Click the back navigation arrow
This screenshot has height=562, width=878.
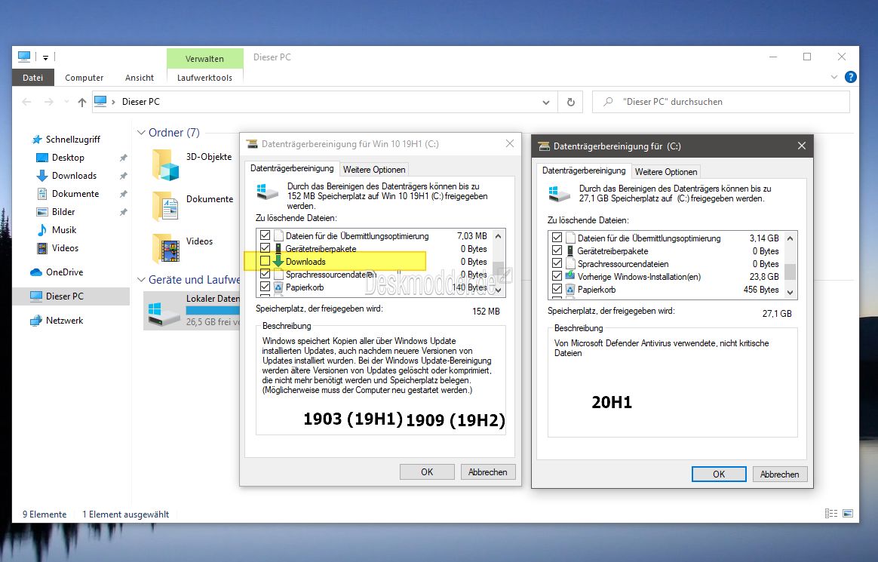pyautogui.click(x=26, y=102)
